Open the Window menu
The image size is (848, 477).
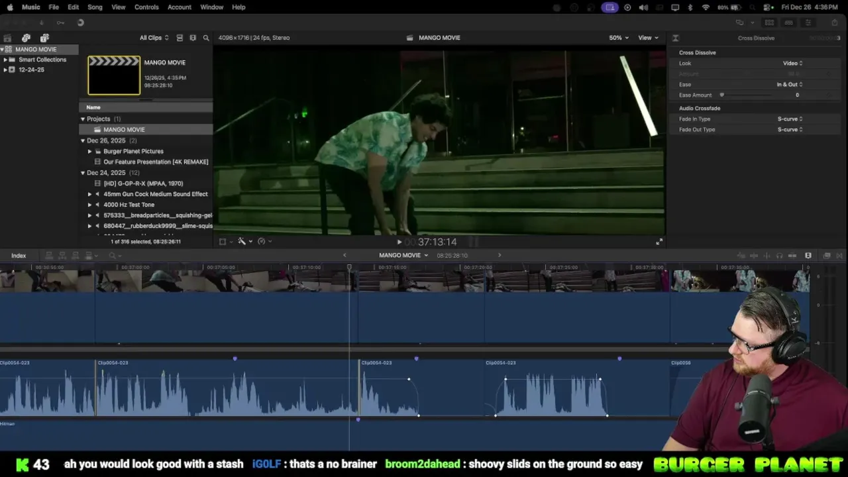point(212,7)
